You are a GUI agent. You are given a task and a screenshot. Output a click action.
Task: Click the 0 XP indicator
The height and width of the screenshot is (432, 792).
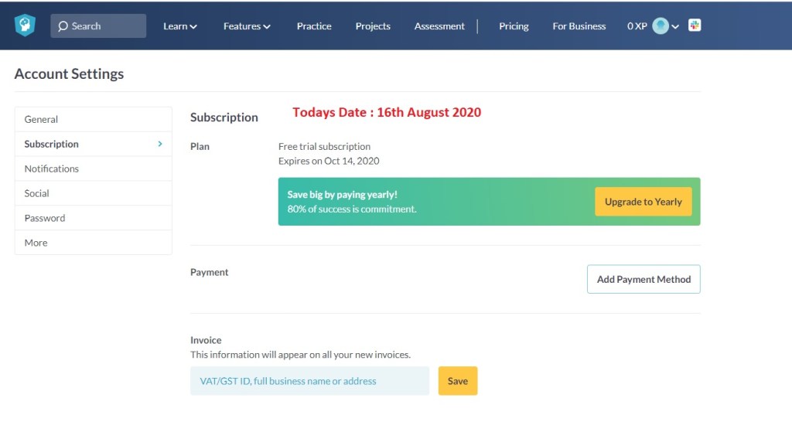637,26
